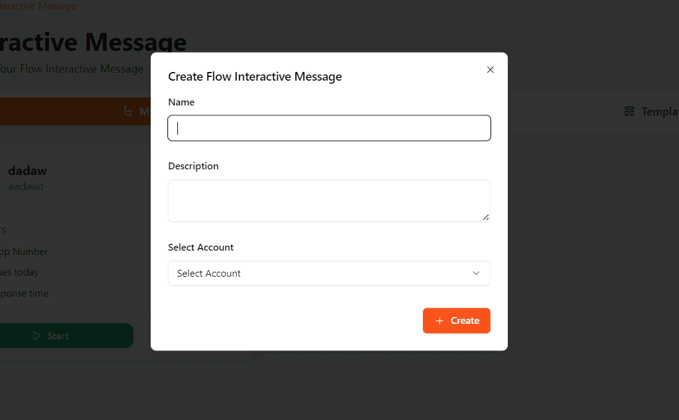Expand the account selection combo box
Image resolution: width=679 pixels, height=420 pixels.
(x=329, y=273)
